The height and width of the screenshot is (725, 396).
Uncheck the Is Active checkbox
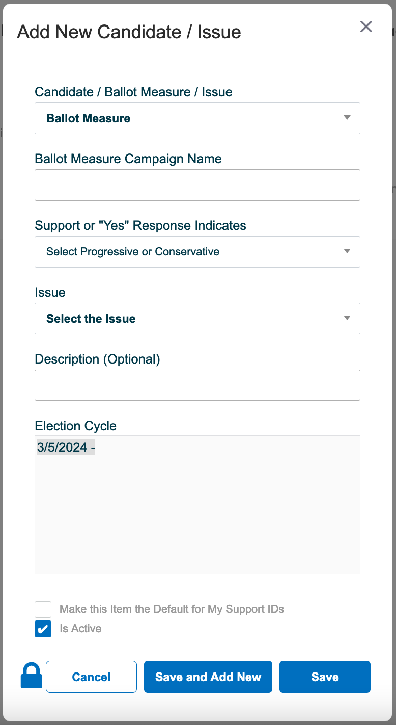[43, 629]
